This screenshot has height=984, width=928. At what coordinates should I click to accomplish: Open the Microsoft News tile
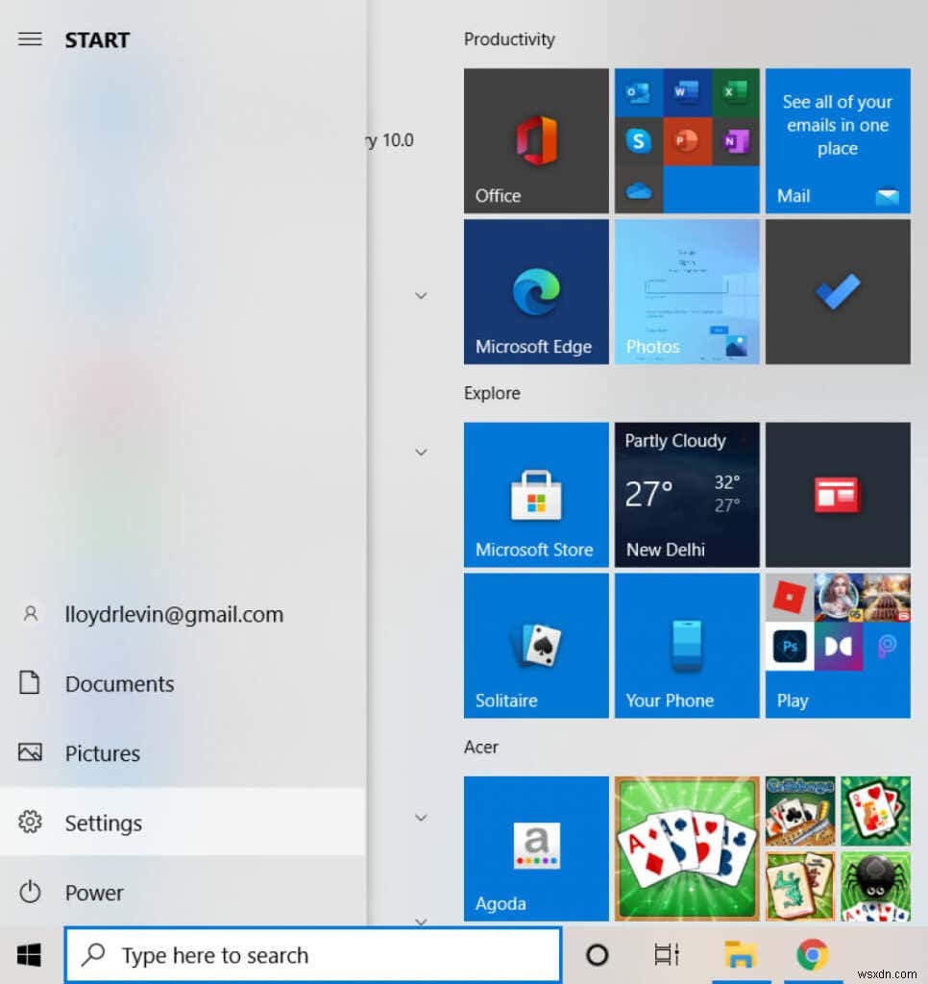tap(836, 494)
